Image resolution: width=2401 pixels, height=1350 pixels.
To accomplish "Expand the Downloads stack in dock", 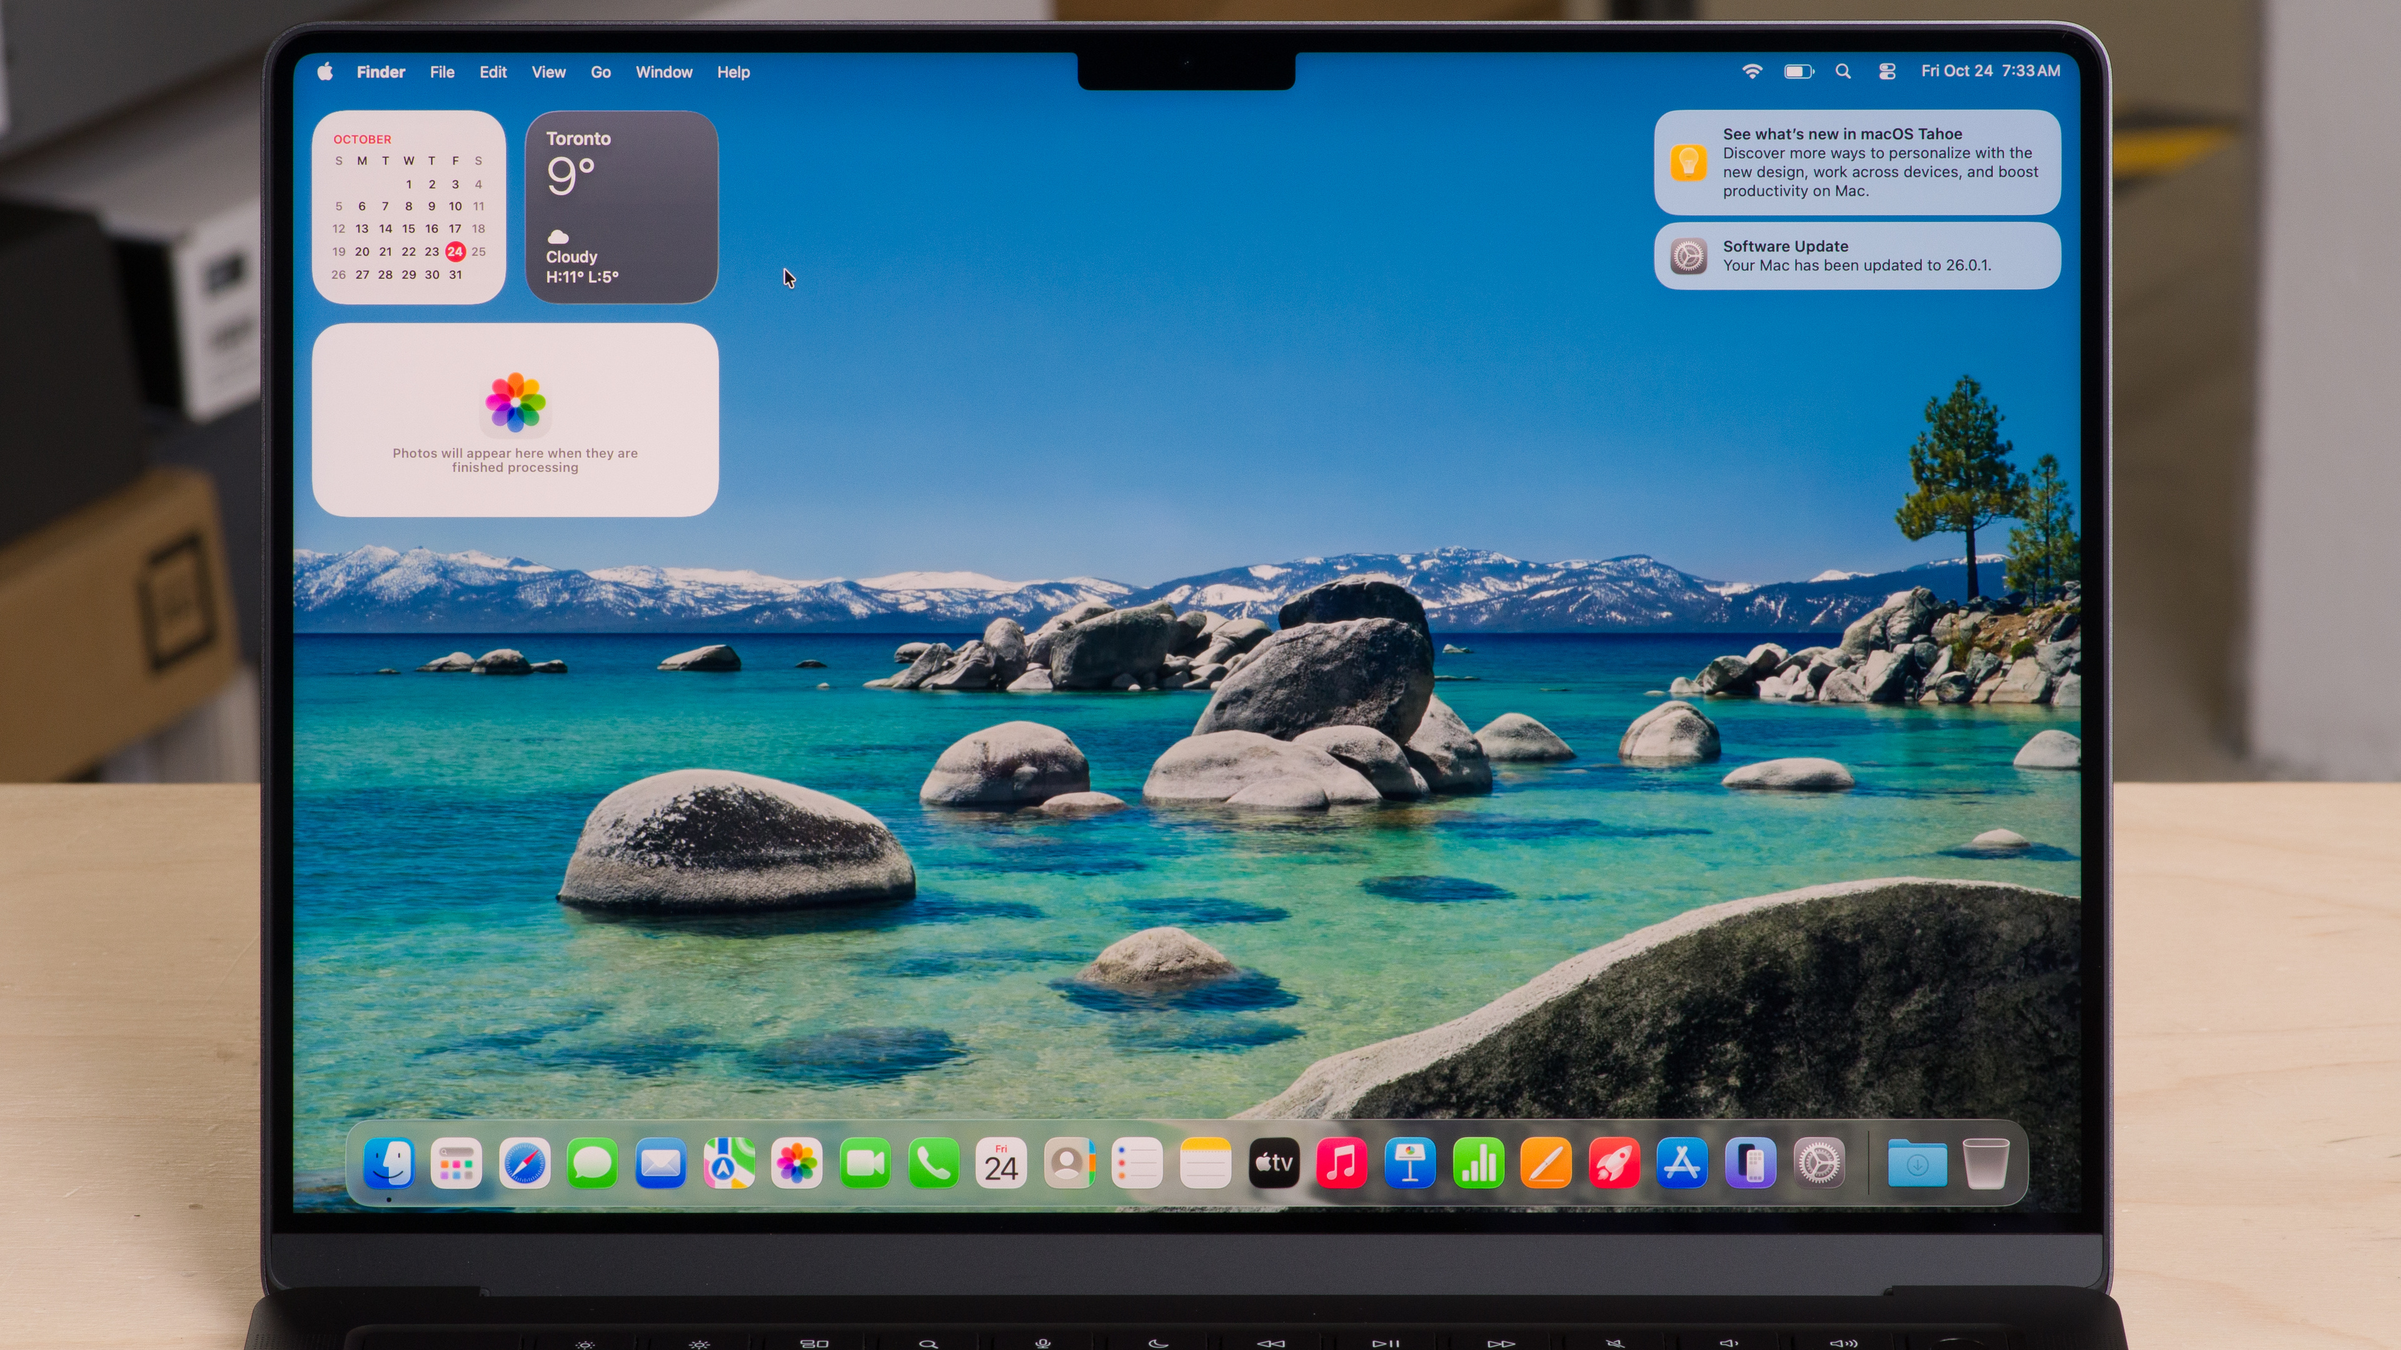I will pos(1917,1162).
